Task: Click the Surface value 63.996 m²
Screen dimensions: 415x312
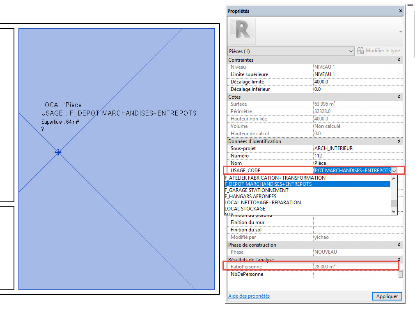Action: 355,104
